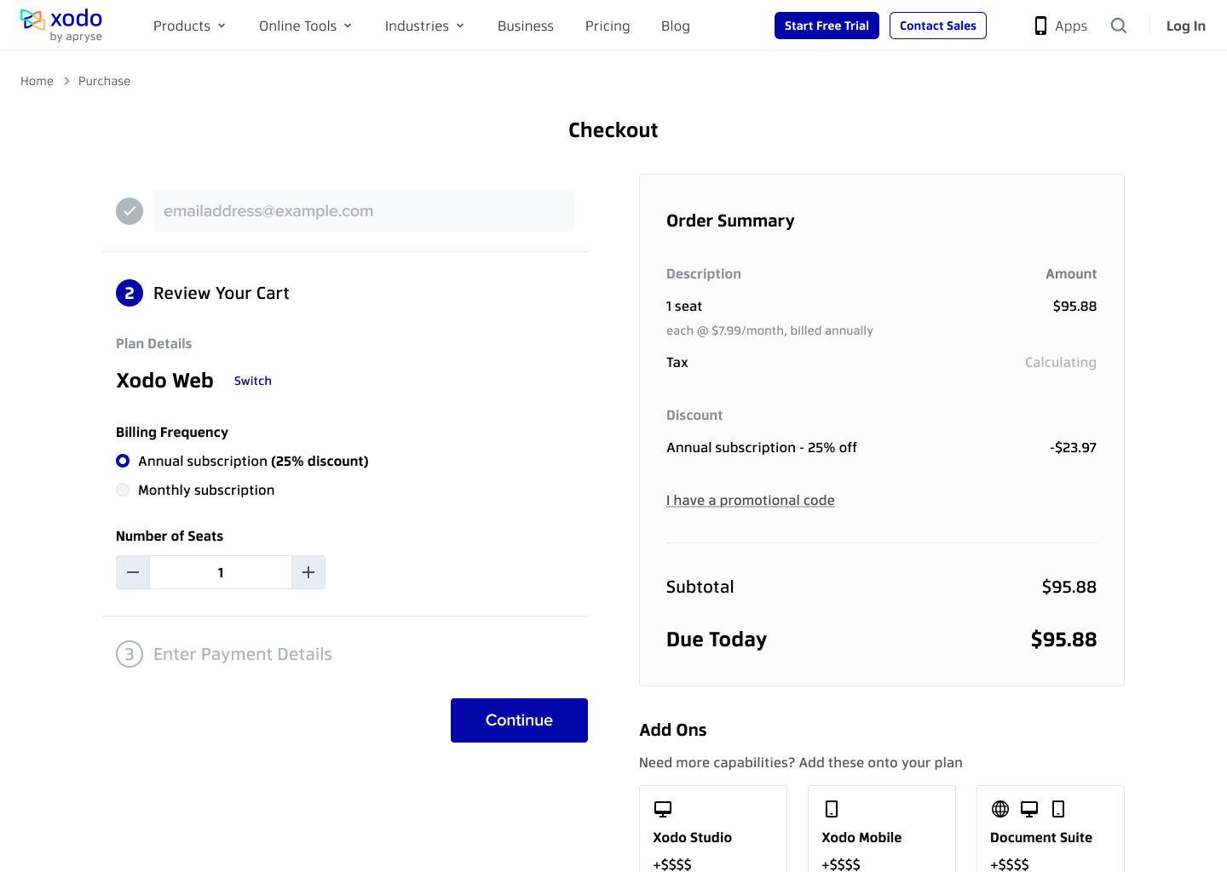Click the Document Suite globe icon

coord(1000,809)
